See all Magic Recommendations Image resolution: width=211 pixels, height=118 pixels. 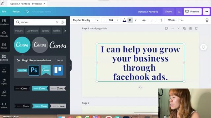60,60
